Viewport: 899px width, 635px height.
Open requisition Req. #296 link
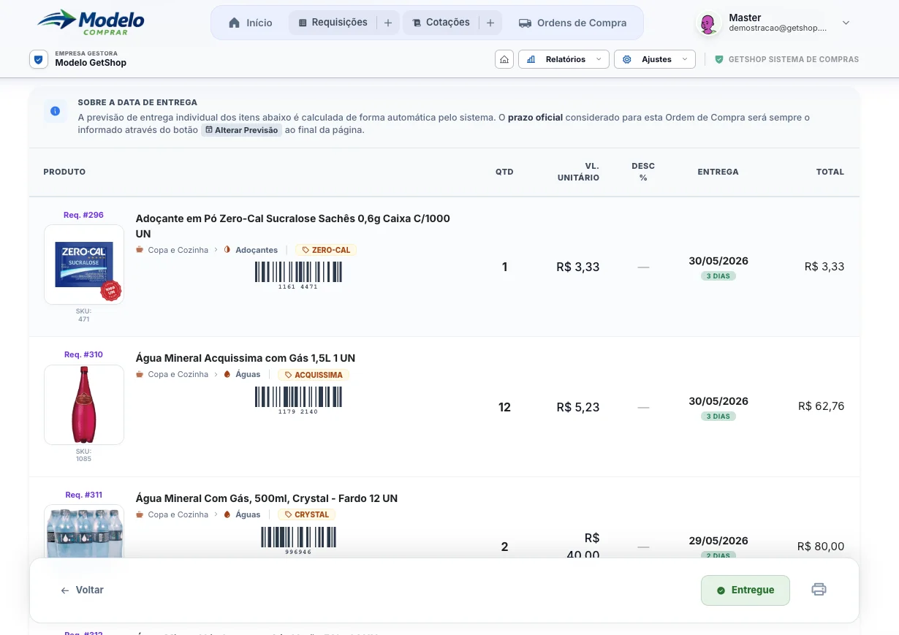point(83,215)
